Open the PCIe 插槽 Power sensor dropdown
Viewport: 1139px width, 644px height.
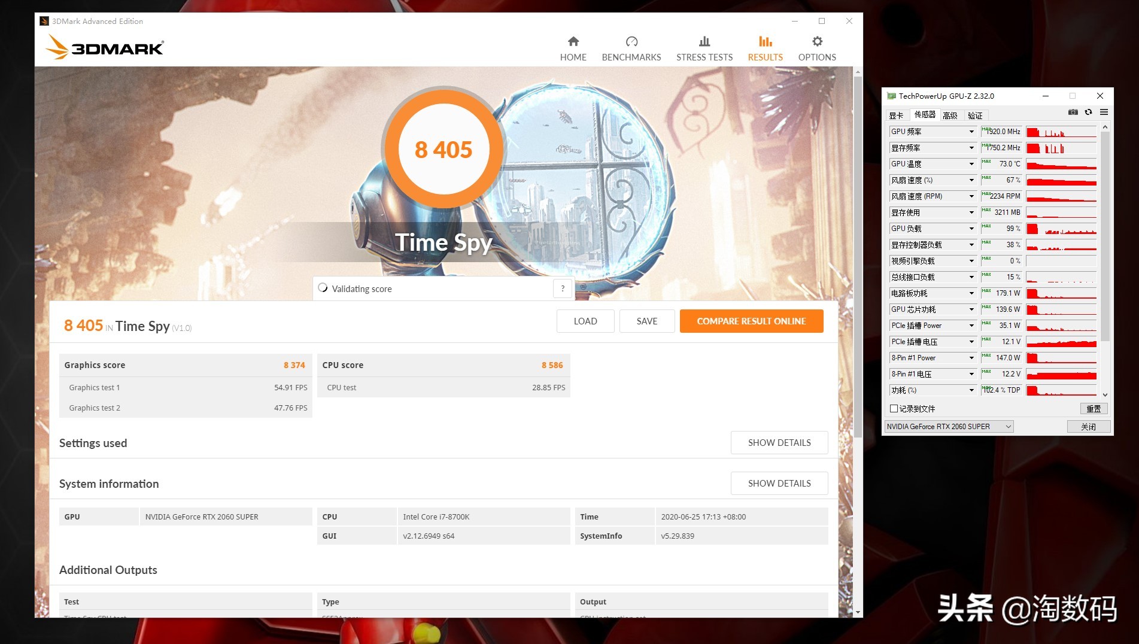971,326
